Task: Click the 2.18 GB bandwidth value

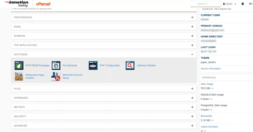Action: [207, 120]
